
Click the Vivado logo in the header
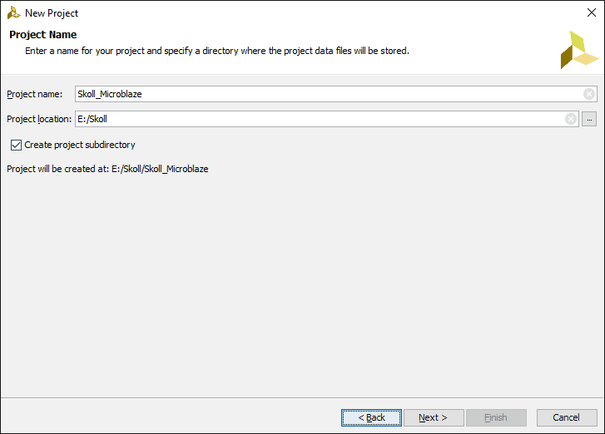[x=579, y=50]
